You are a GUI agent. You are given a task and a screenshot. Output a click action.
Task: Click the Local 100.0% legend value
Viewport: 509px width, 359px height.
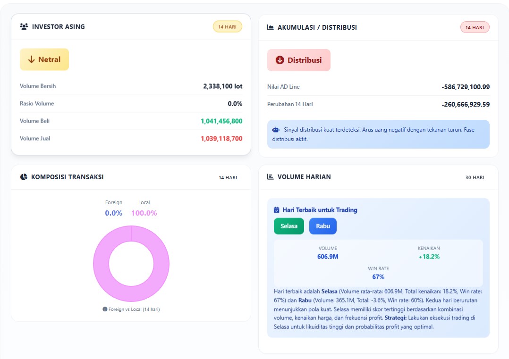pos(144,213)
